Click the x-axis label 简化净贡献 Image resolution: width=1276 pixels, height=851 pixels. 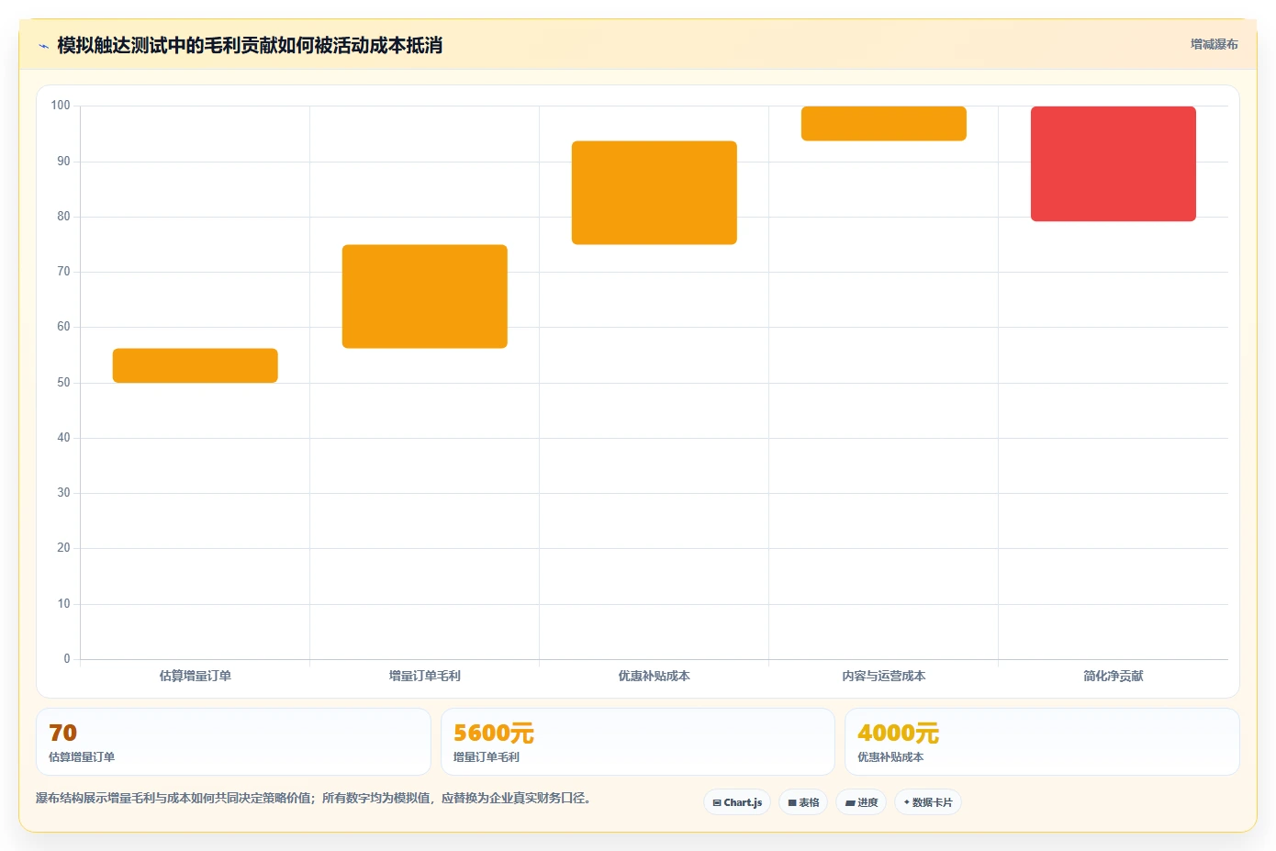(x=1114, y=676)
